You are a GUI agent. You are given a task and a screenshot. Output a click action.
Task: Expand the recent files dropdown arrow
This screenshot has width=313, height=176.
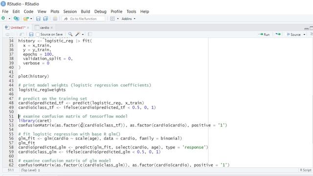(x=31, y=19)
